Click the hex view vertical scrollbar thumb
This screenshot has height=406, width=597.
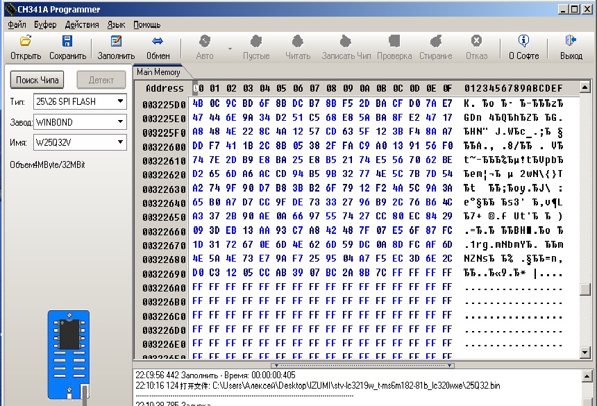point(586,289)
